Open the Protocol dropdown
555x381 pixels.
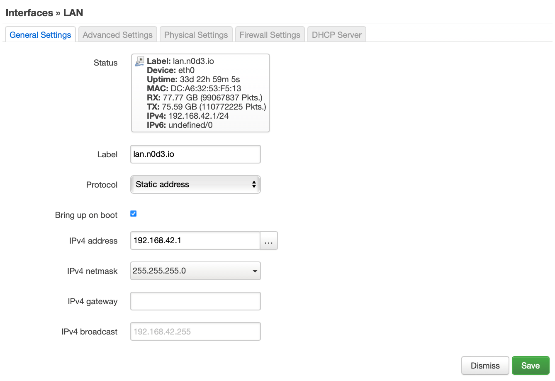[195, 184]
